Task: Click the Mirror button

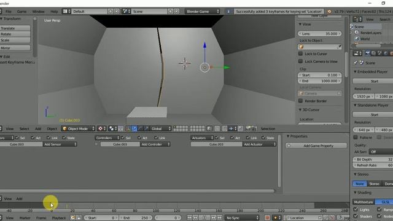Action: point(15,48)
